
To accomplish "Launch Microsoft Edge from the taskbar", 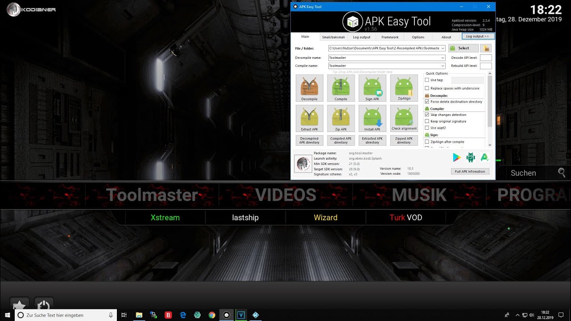I will (183, 315).
